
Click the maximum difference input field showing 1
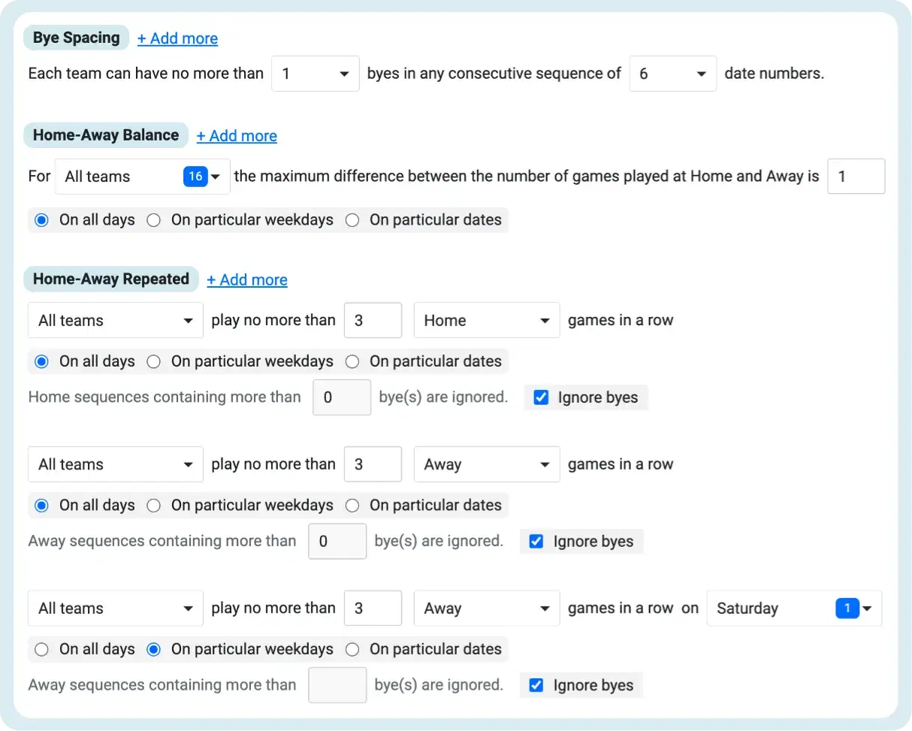pyautogui.click(x=856, y=177)
